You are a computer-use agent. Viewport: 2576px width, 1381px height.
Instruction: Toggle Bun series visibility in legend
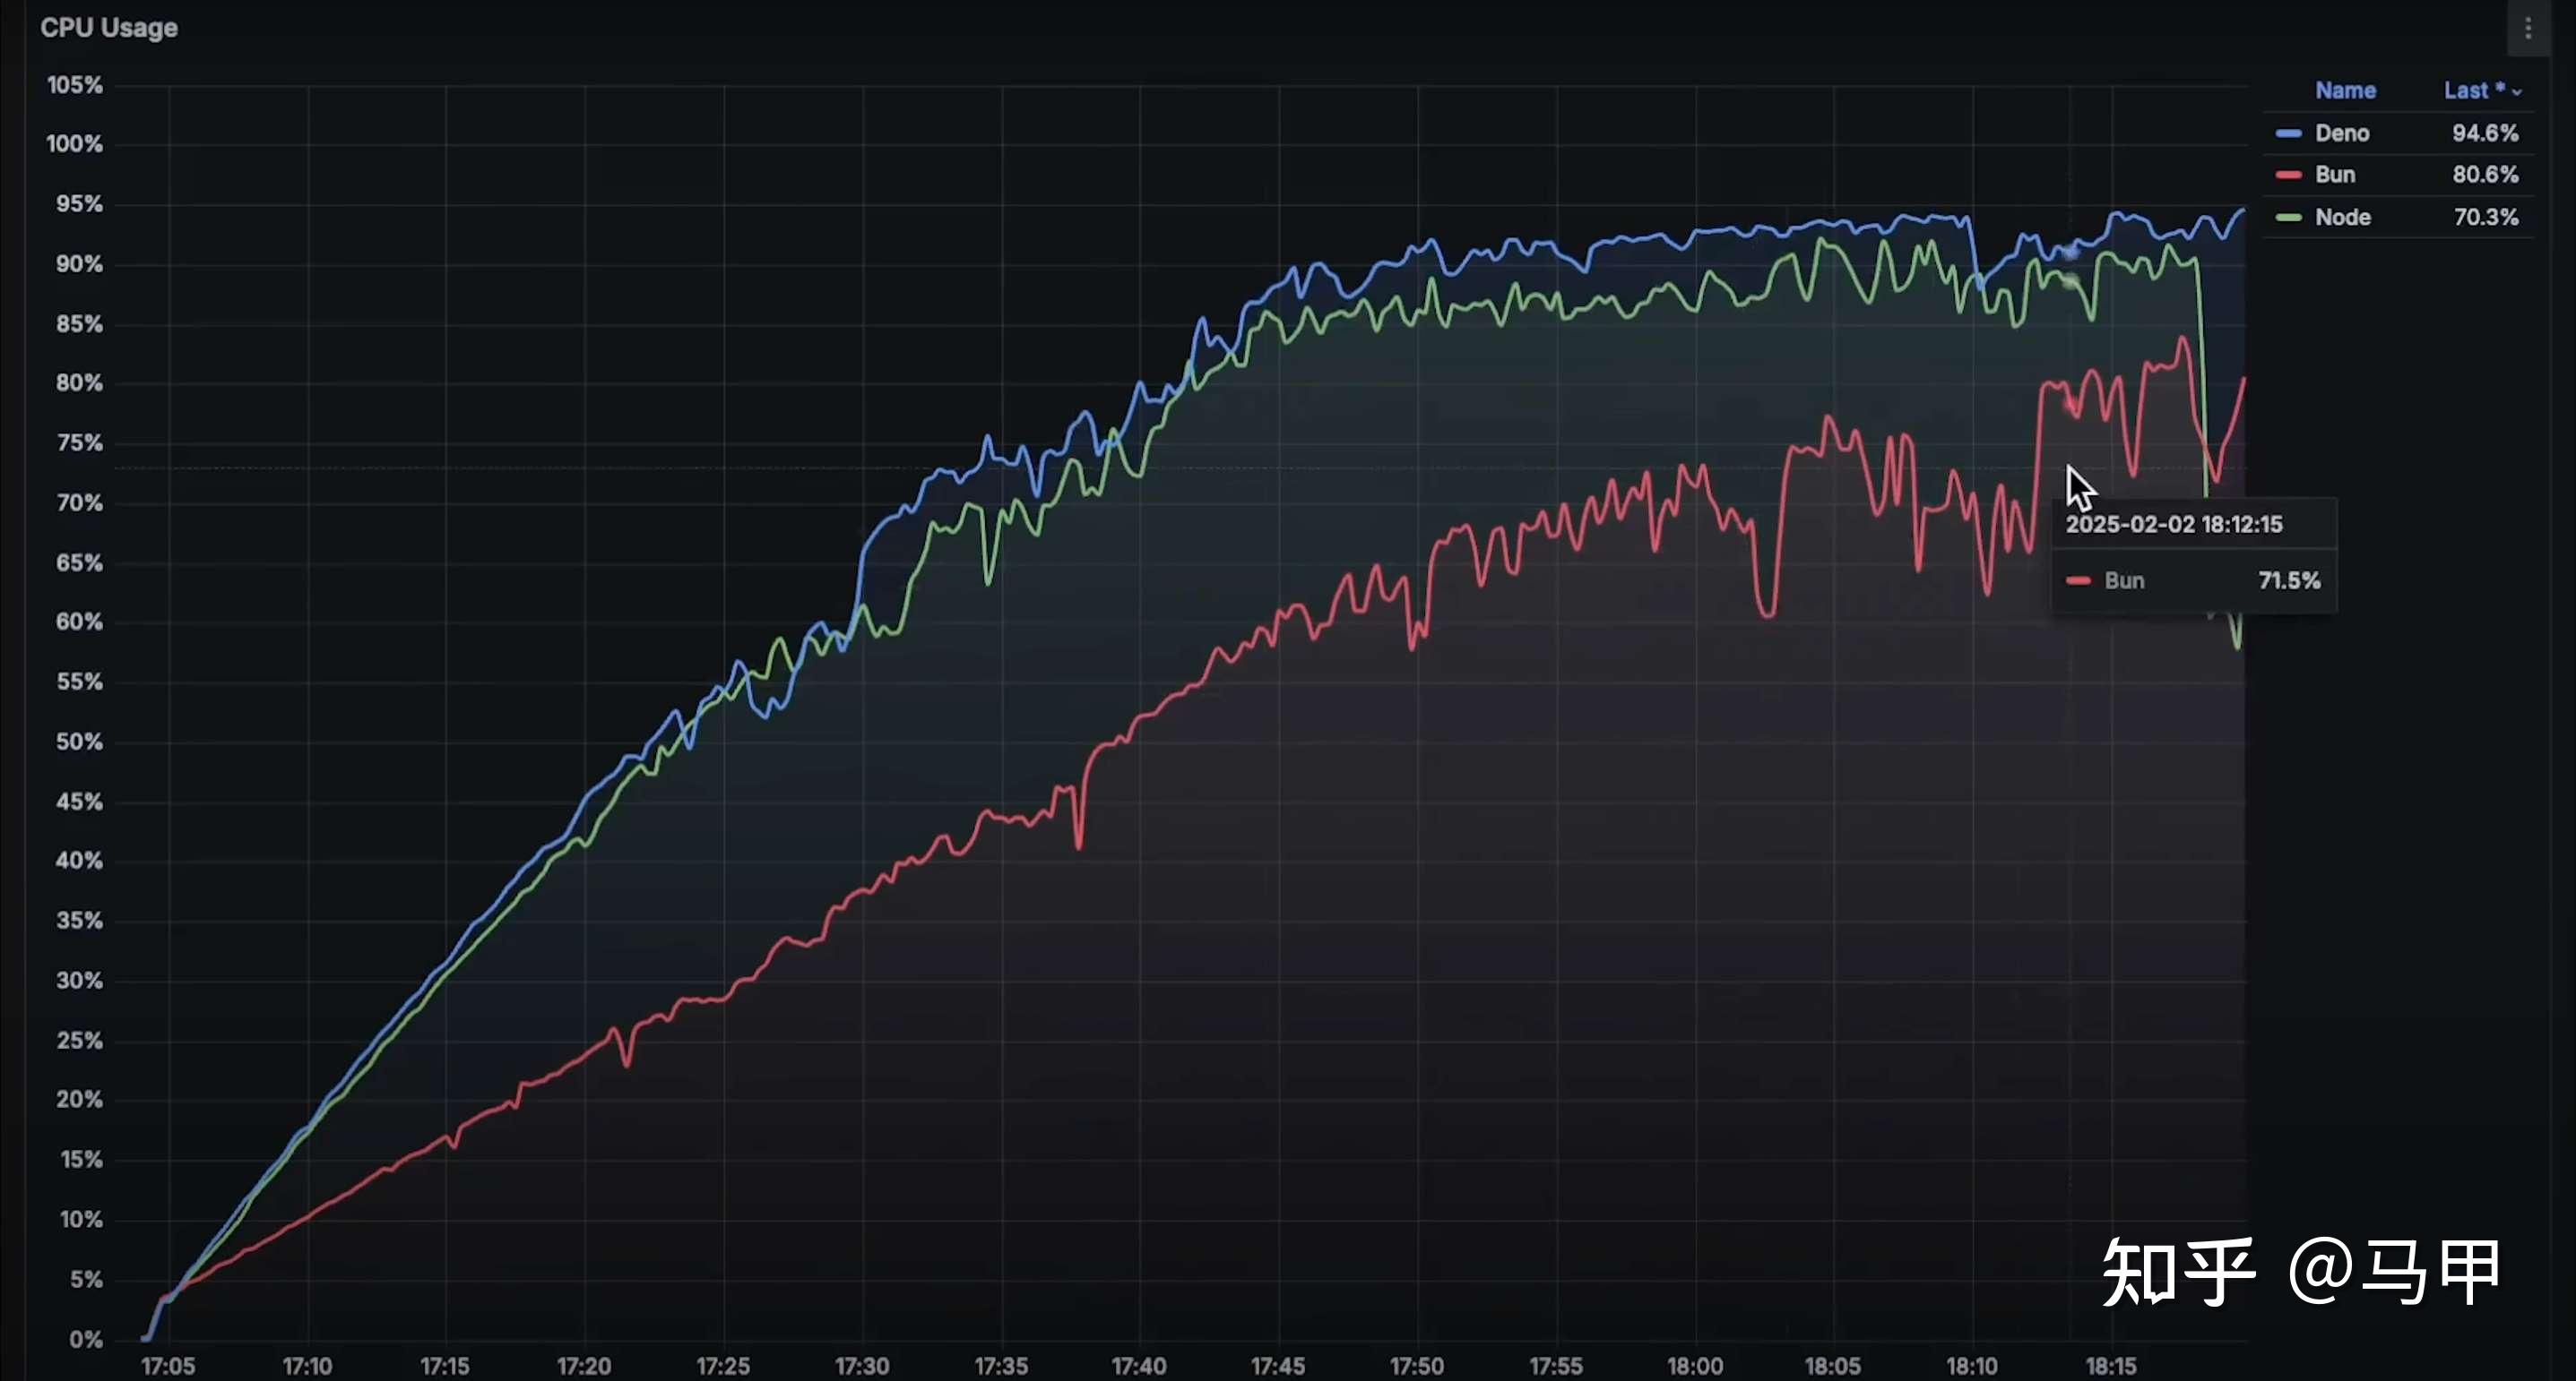pyautogui.click(x=2334, y=175)
